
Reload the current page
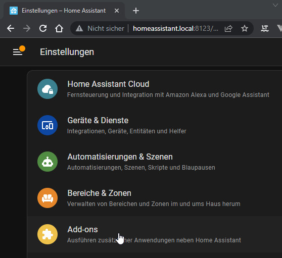43,28
